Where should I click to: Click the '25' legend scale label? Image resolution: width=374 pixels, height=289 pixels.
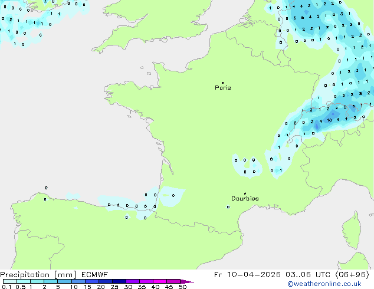[114, 287]
